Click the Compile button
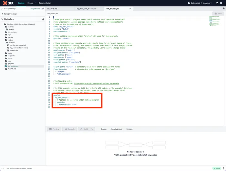 69,129
